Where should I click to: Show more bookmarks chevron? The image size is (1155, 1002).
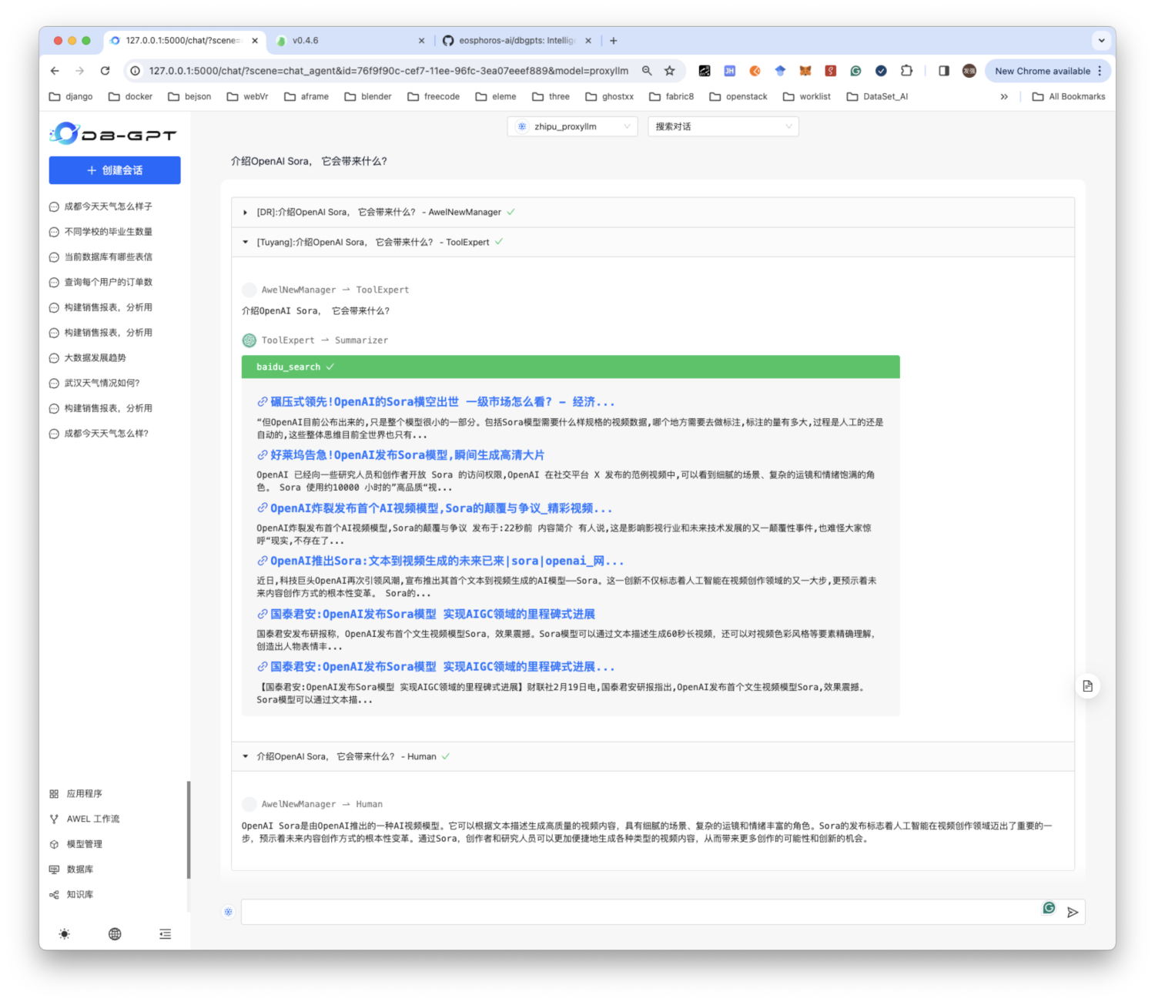(1004, 96)
